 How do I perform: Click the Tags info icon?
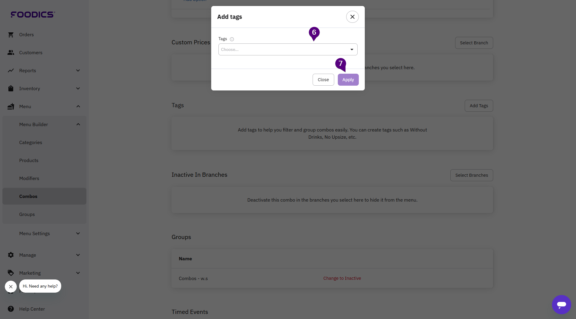(232, 39)
